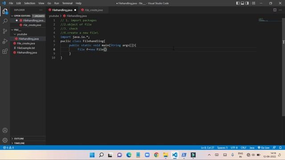The width and height of the screenshot is (285, 160).
Task: Click line and column indicator Ln 8
Action: tap(208, 148)
